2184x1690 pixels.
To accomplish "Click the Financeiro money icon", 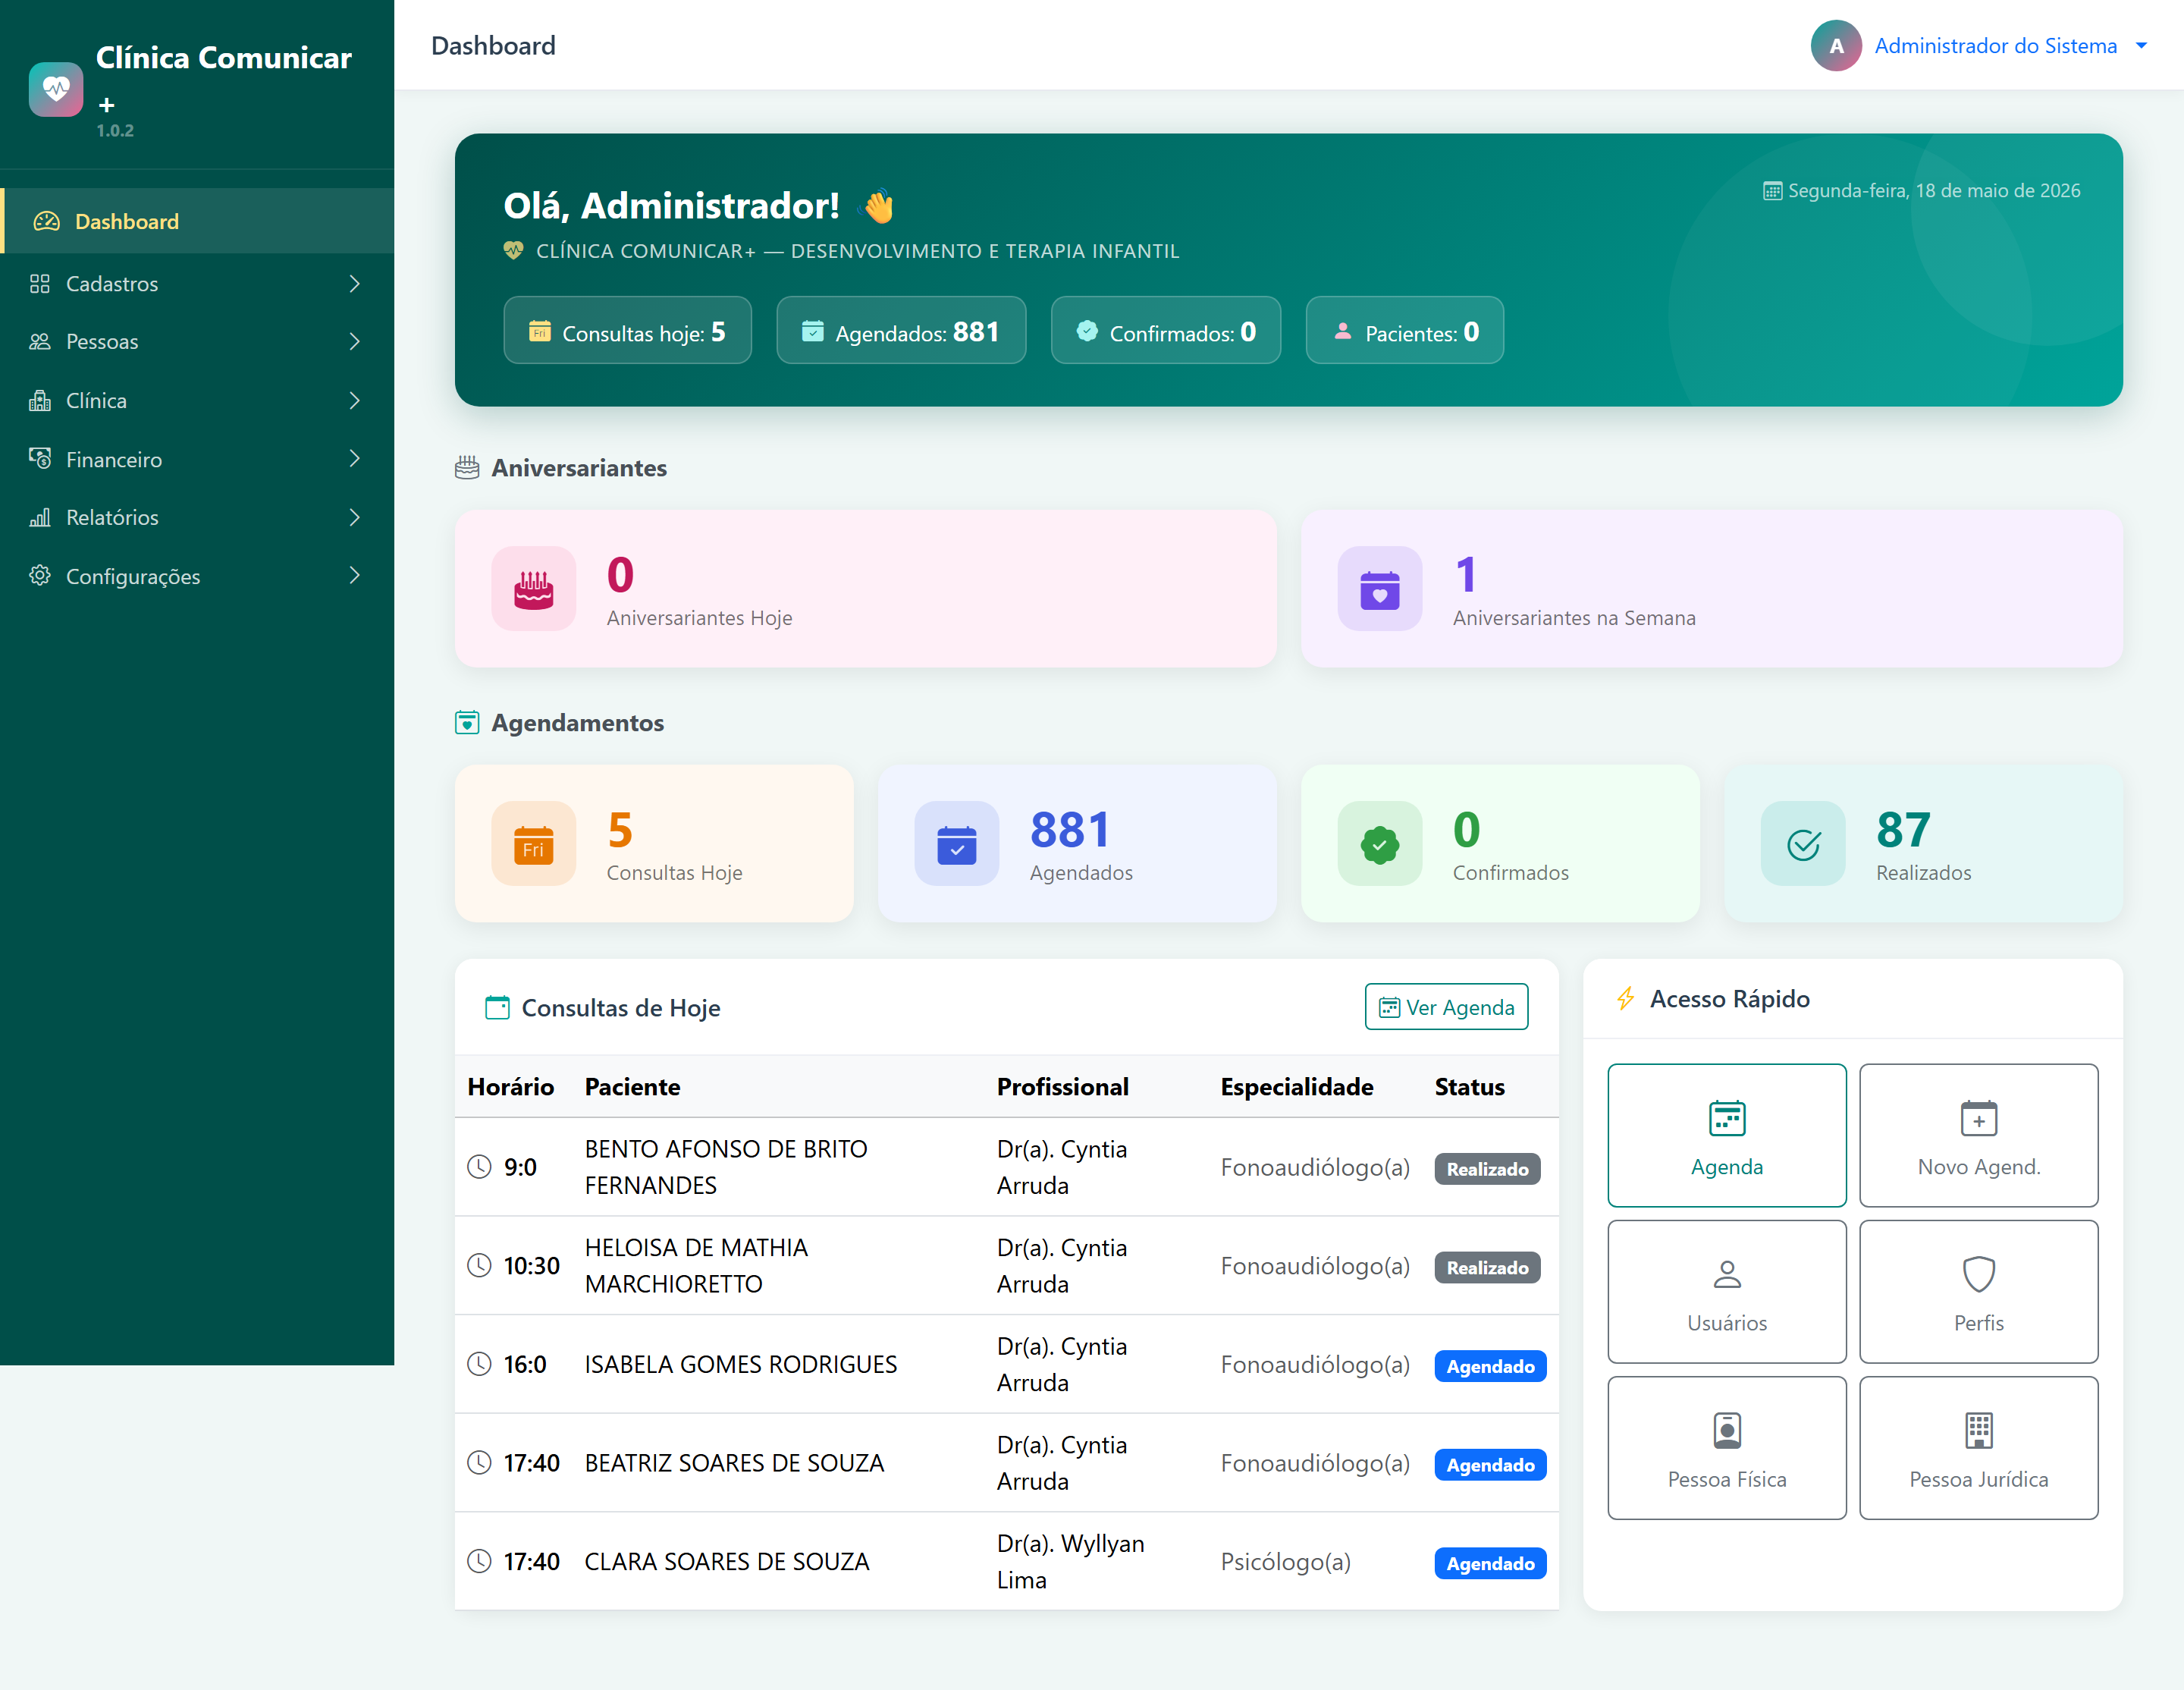I will [40, 459].
